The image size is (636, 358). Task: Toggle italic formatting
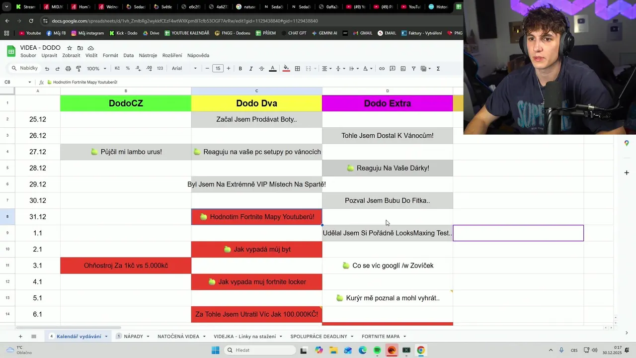[251, 69]
